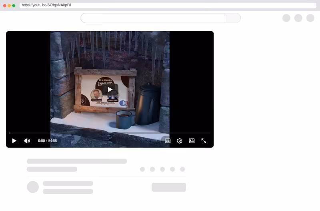The image size is (320, 211).
Task: Open the video settings gear
Action: coord(180,141)
